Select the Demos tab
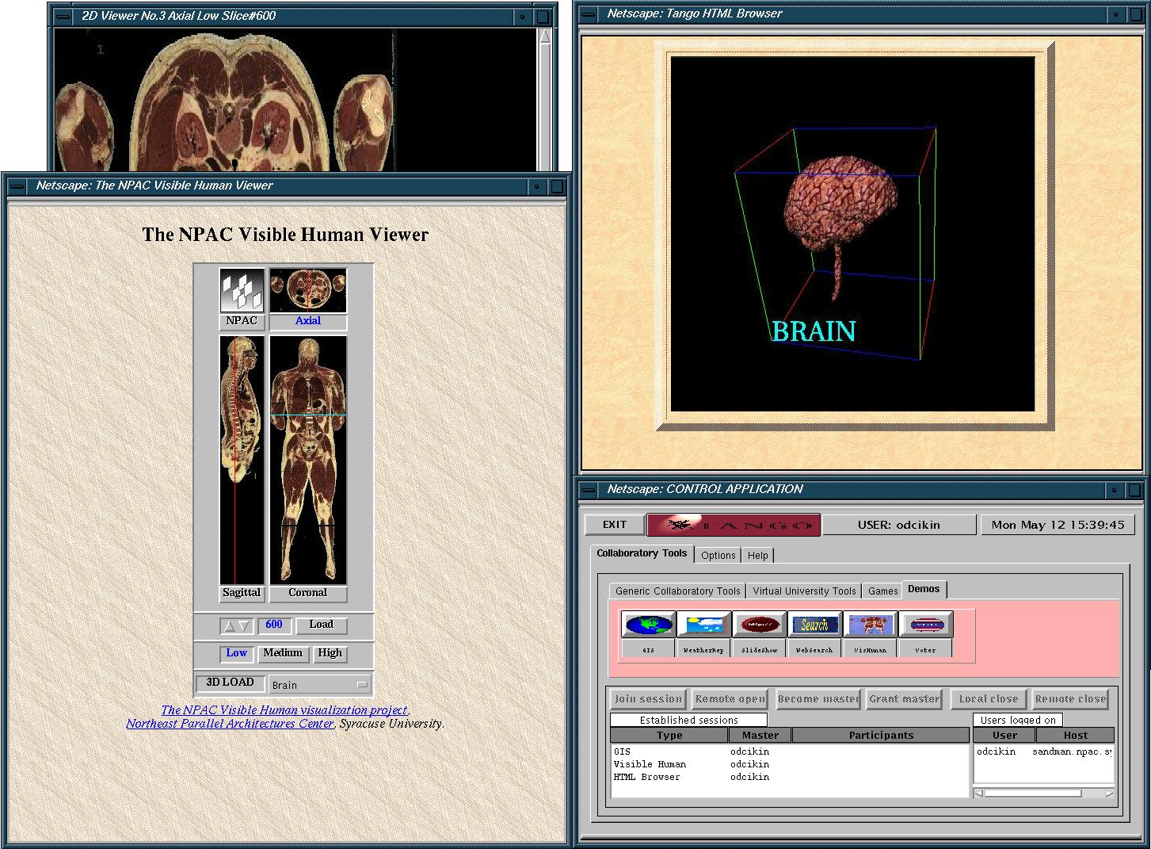 [x=924, y=590]
